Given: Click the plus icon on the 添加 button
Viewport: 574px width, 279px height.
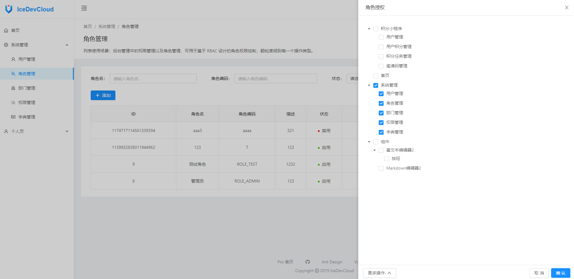Looking at the screenshot, I should [98, 95].
